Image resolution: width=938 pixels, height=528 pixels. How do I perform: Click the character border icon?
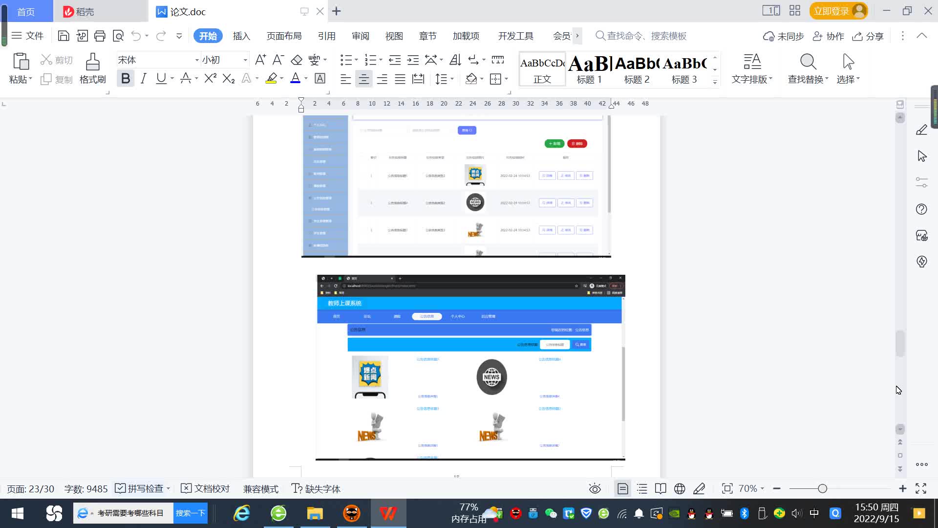(320, 78)
